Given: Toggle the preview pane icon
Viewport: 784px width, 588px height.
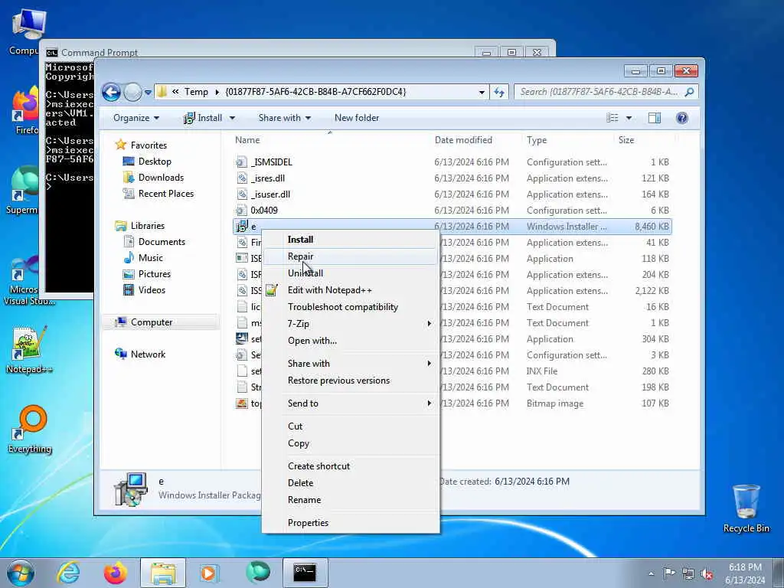Looking at the screenshot, I should click(655, 118).
